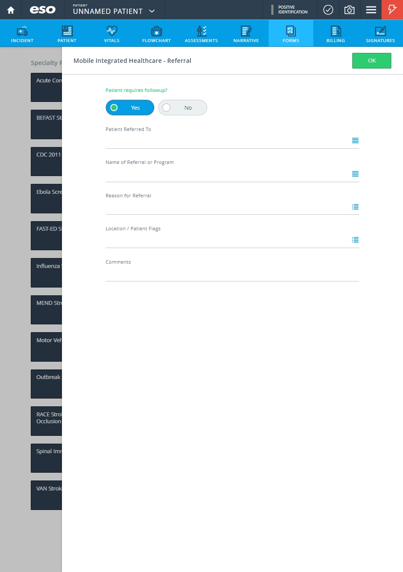Expand the Unnamed Patient dropdown chevron
Viewport: 403px width, 572px height.
pos(152,11)
